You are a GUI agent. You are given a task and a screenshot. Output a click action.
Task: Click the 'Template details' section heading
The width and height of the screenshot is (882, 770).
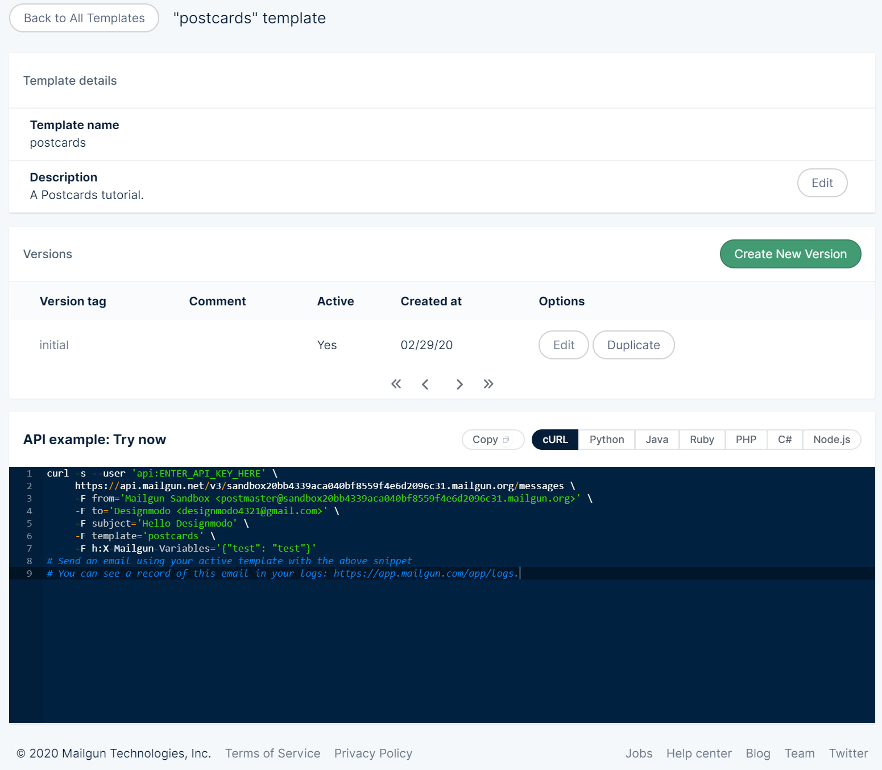coord(70,81)
